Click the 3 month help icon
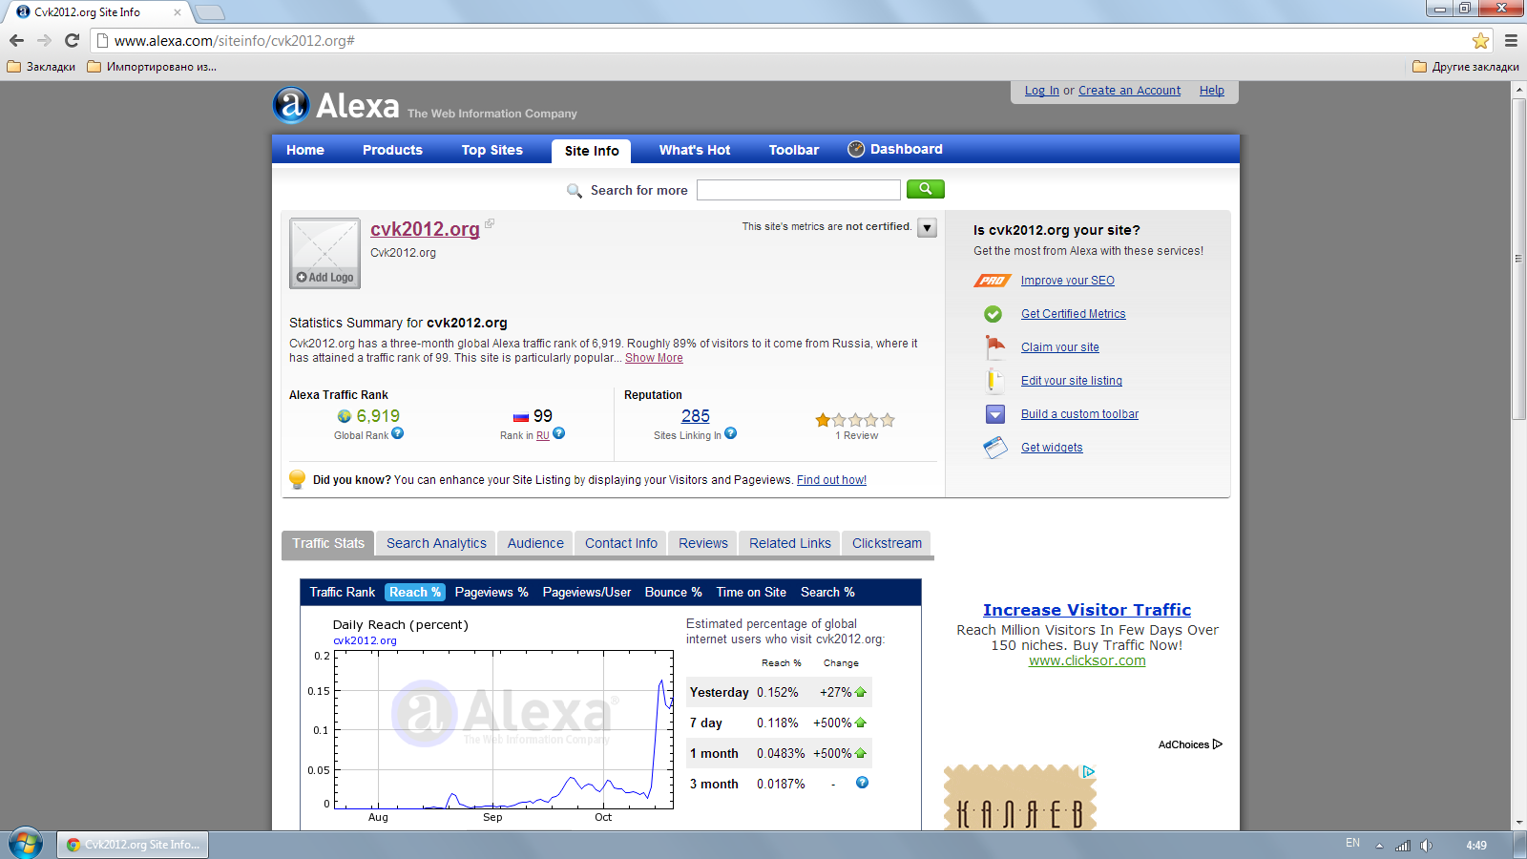Image resolution: width=1527 pixels, height=859 pixels. (863, 783)
